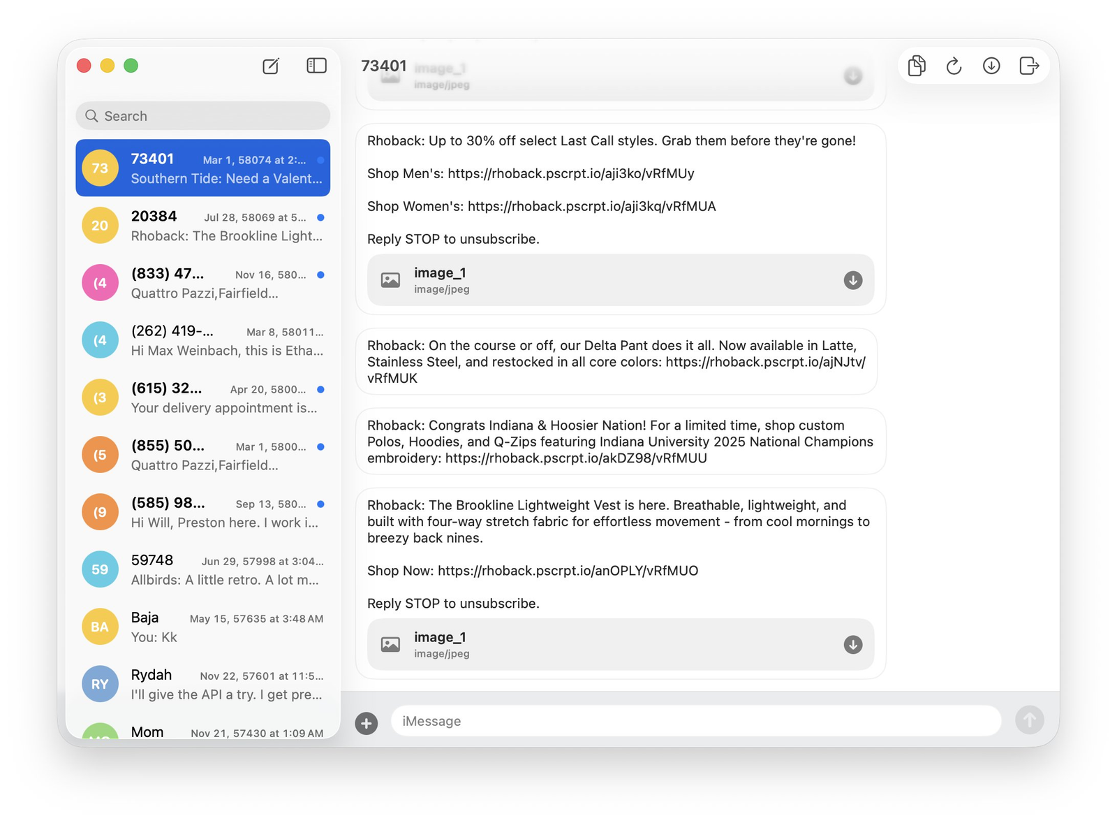
Task: Tap the unread dot next to (585) 98...
Action: pos(320,504)
